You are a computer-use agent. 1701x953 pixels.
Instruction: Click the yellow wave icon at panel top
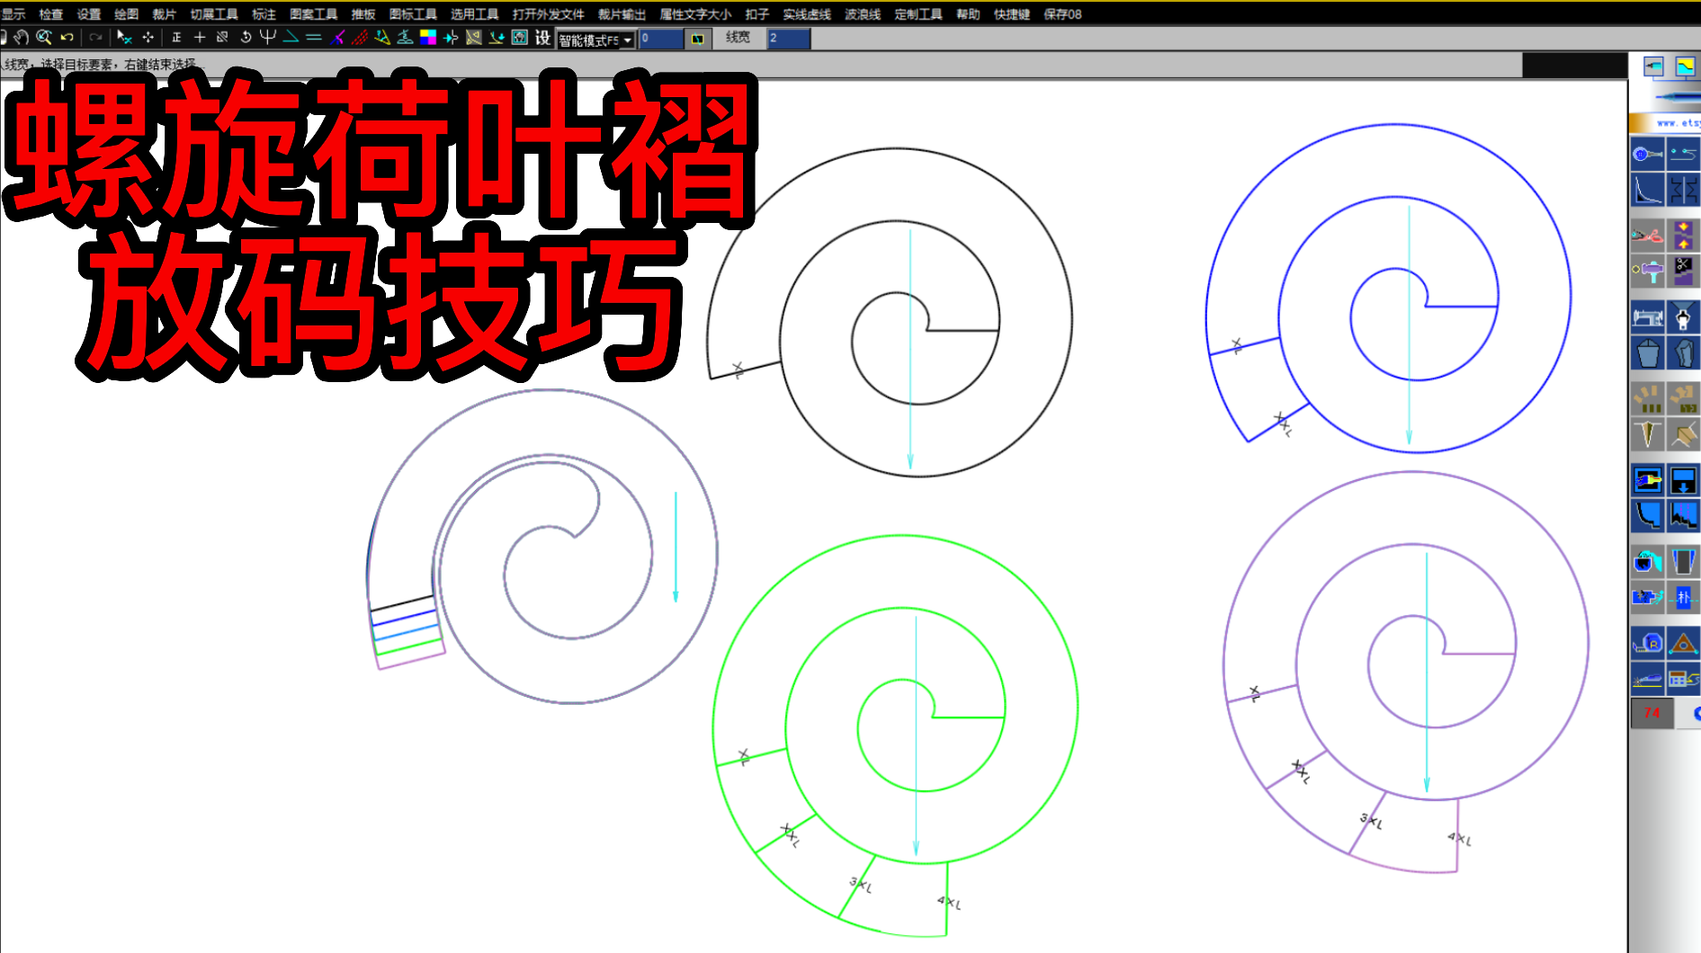[1685, 67]
